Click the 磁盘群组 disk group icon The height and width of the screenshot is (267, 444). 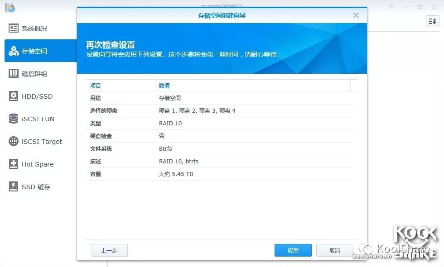point(13,73)
